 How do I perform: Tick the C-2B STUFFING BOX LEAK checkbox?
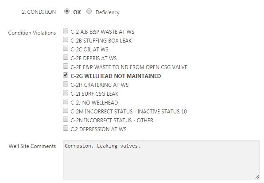tap(66, 39)
